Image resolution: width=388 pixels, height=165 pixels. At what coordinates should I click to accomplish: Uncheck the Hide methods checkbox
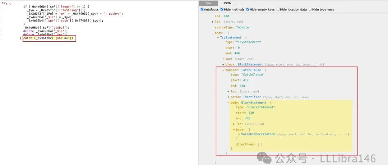click(x=222, y=9)
